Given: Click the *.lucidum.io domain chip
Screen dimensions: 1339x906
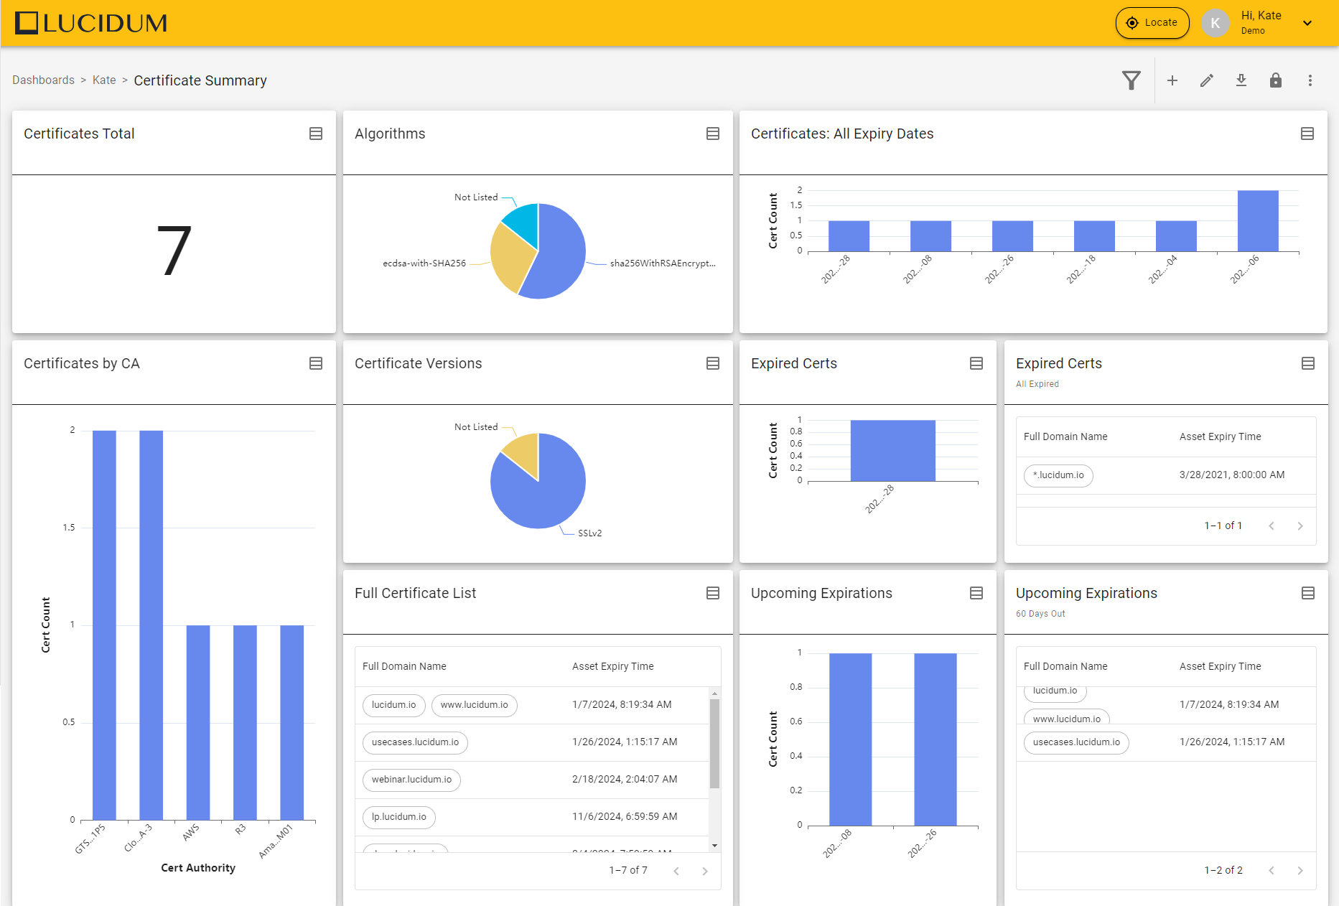Looking at the screenshot, I should [x=1058, y=475].
